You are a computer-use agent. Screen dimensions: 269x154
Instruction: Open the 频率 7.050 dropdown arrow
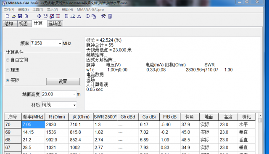tap(60, 43)
